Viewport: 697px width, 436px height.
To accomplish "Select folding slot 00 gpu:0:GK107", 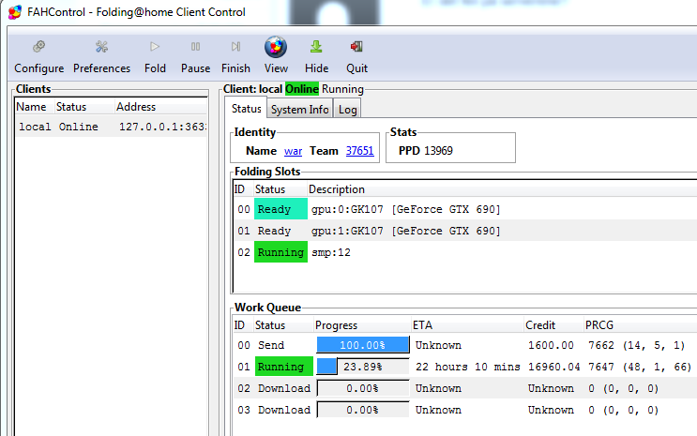I will 465,209.
